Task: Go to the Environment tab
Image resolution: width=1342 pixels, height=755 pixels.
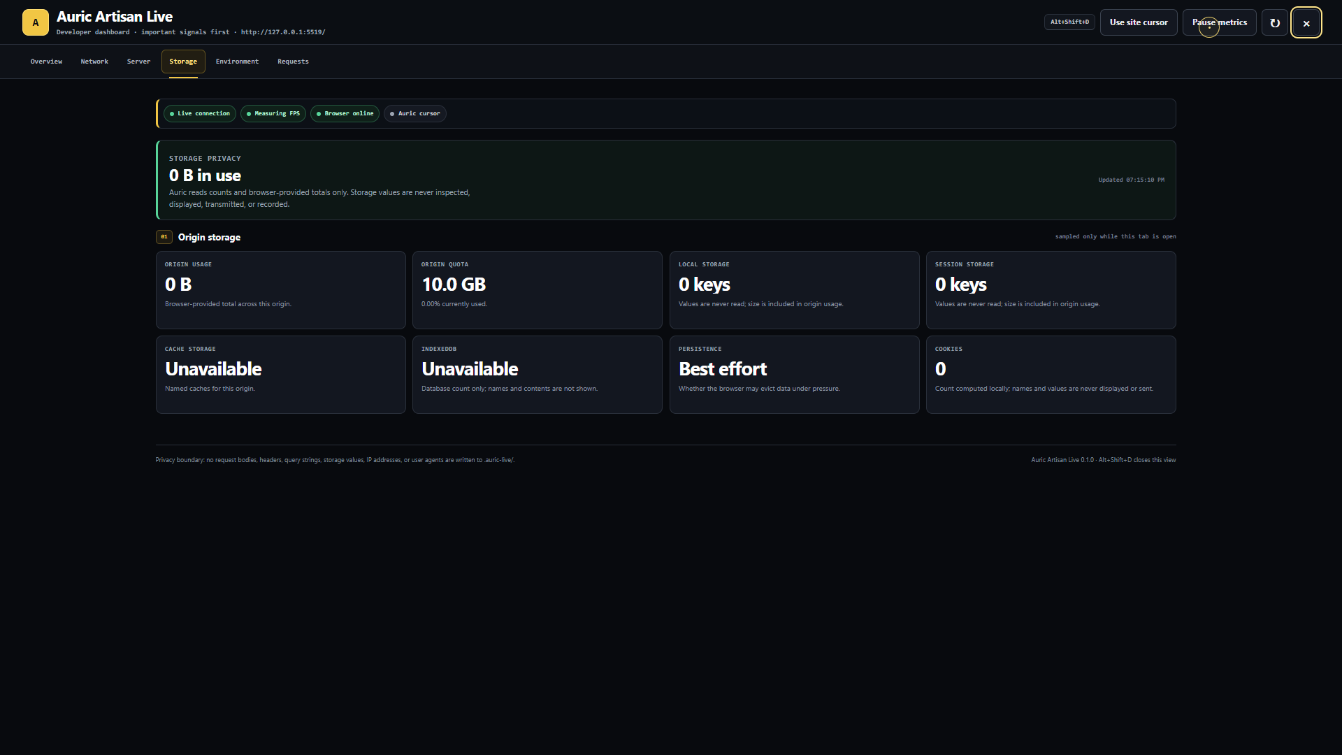Action: click(x=237, y=62)
